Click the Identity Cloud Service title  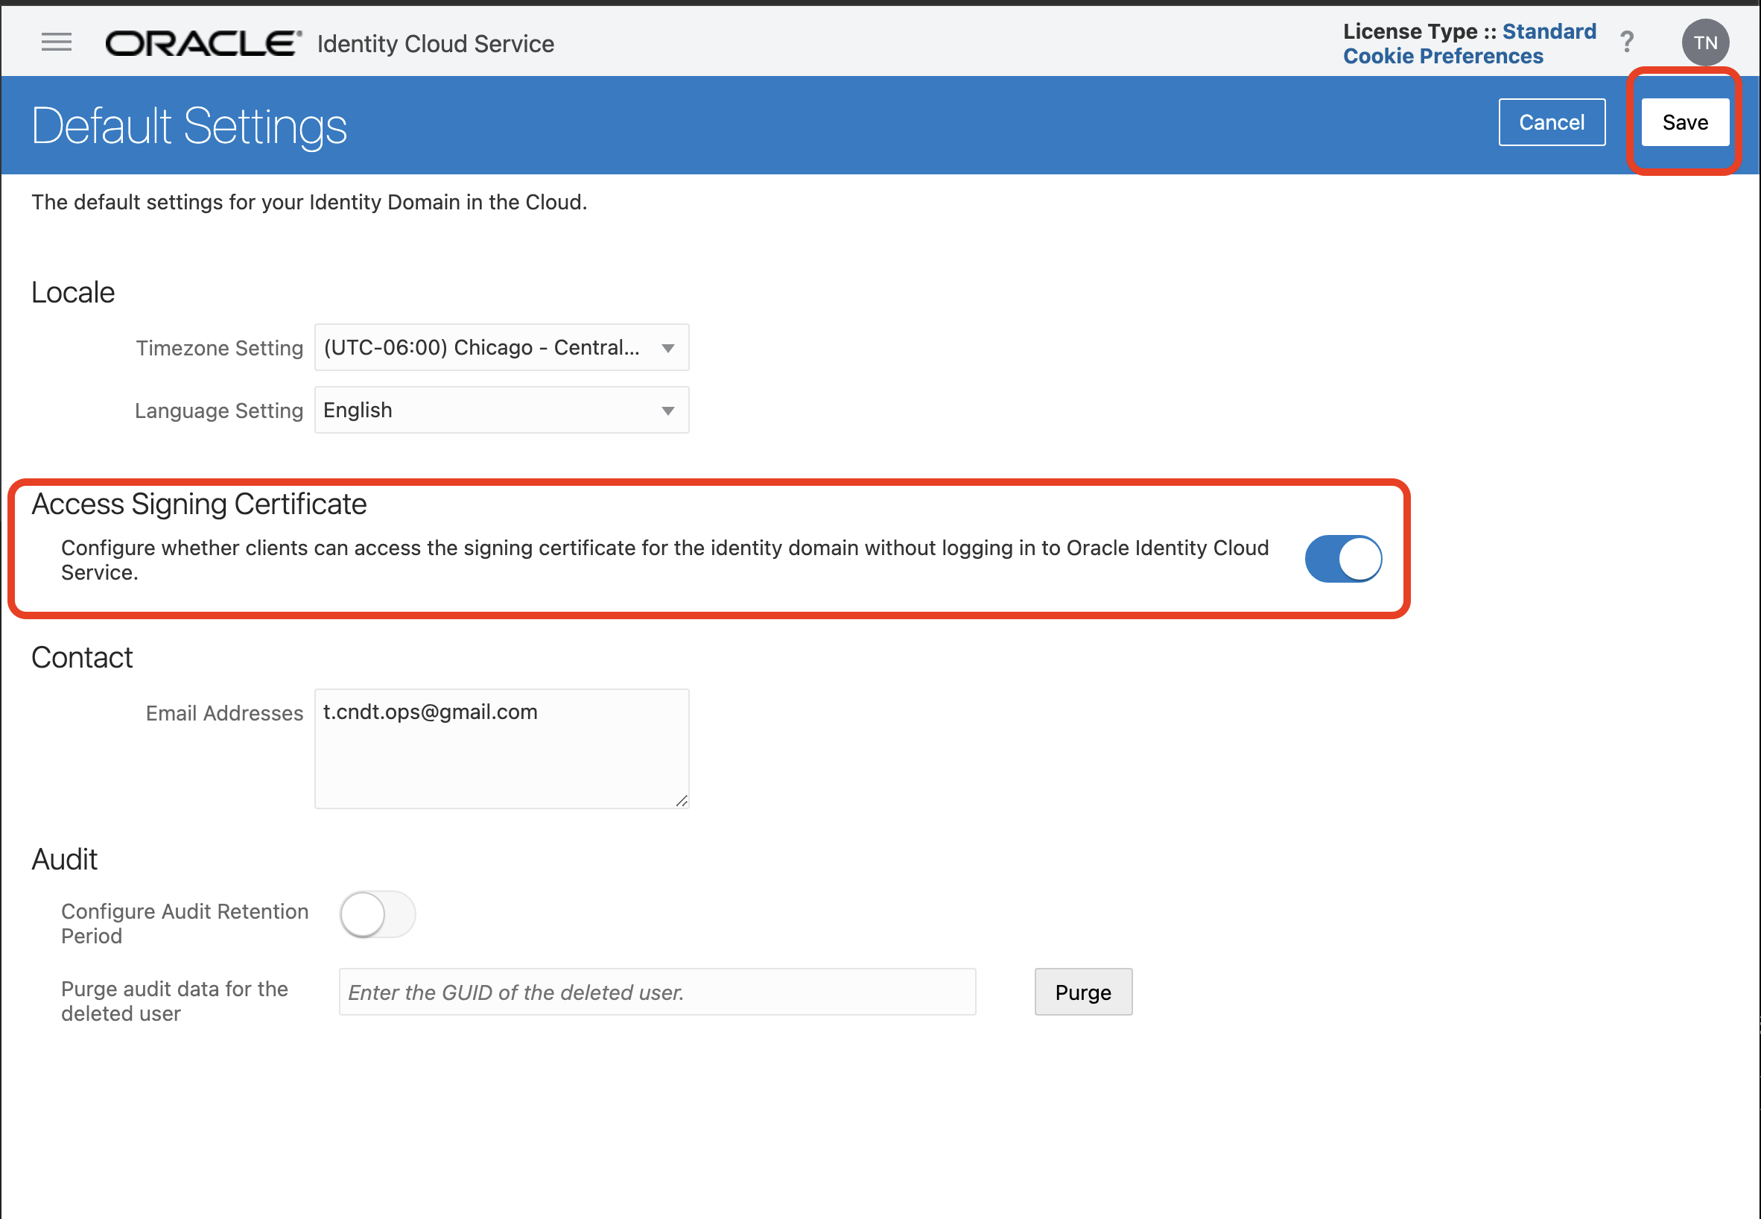(435, 44)
